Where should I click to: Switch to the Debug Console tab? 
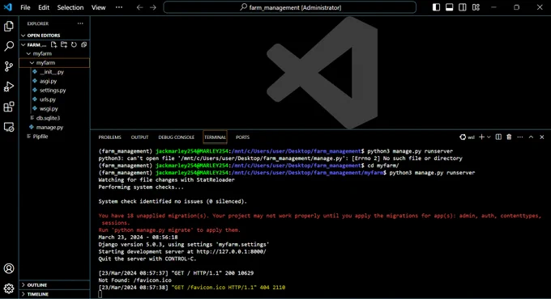point(176,137)
